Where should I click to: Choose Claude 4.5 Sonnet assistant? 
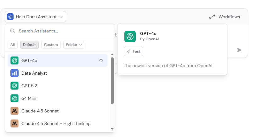(x=58, y=111)
